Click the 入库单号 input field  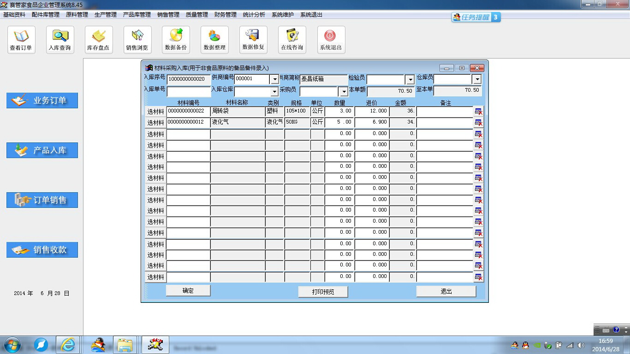click(188, 91)
